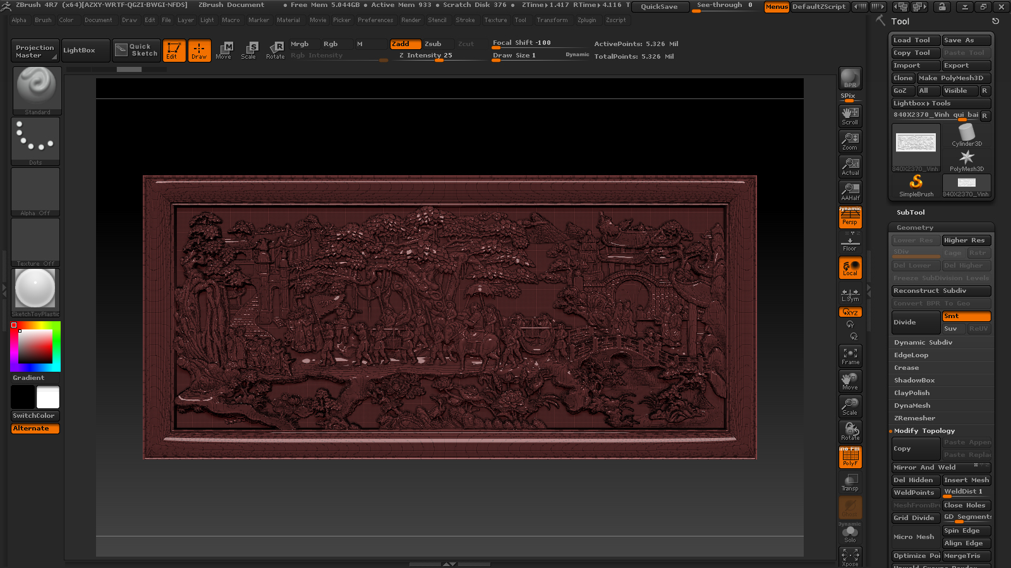Click the Frame mesh icon
The width and height of the screenshot is (1011, 568).
[x=850, y=356]
